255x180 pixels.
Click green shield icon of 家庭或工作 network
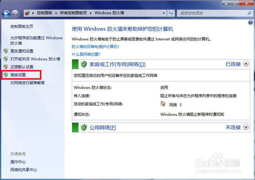[x=84, y=65]
